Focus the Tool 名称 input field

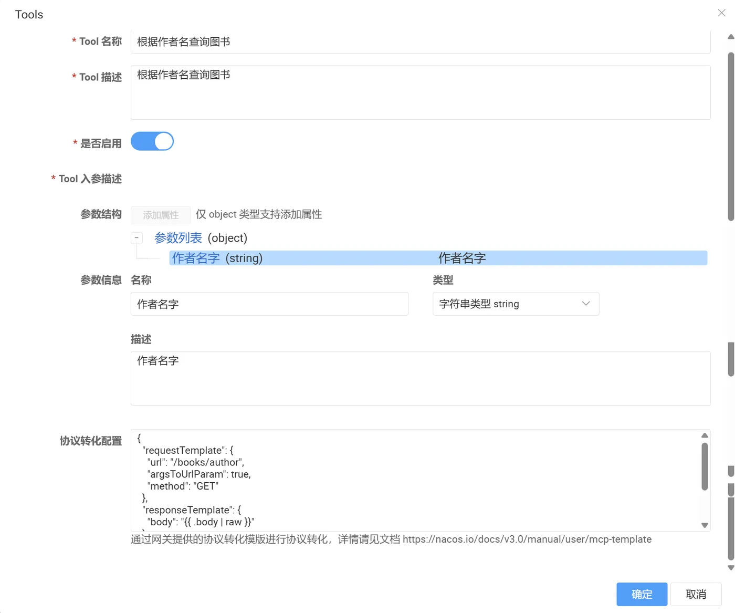[x=421, y=41]
